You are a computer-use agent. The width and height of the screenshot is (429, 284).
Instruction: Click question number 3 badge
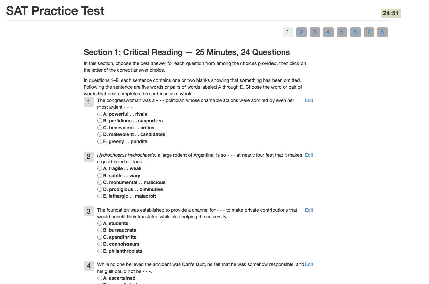click(x=89, y=211)
